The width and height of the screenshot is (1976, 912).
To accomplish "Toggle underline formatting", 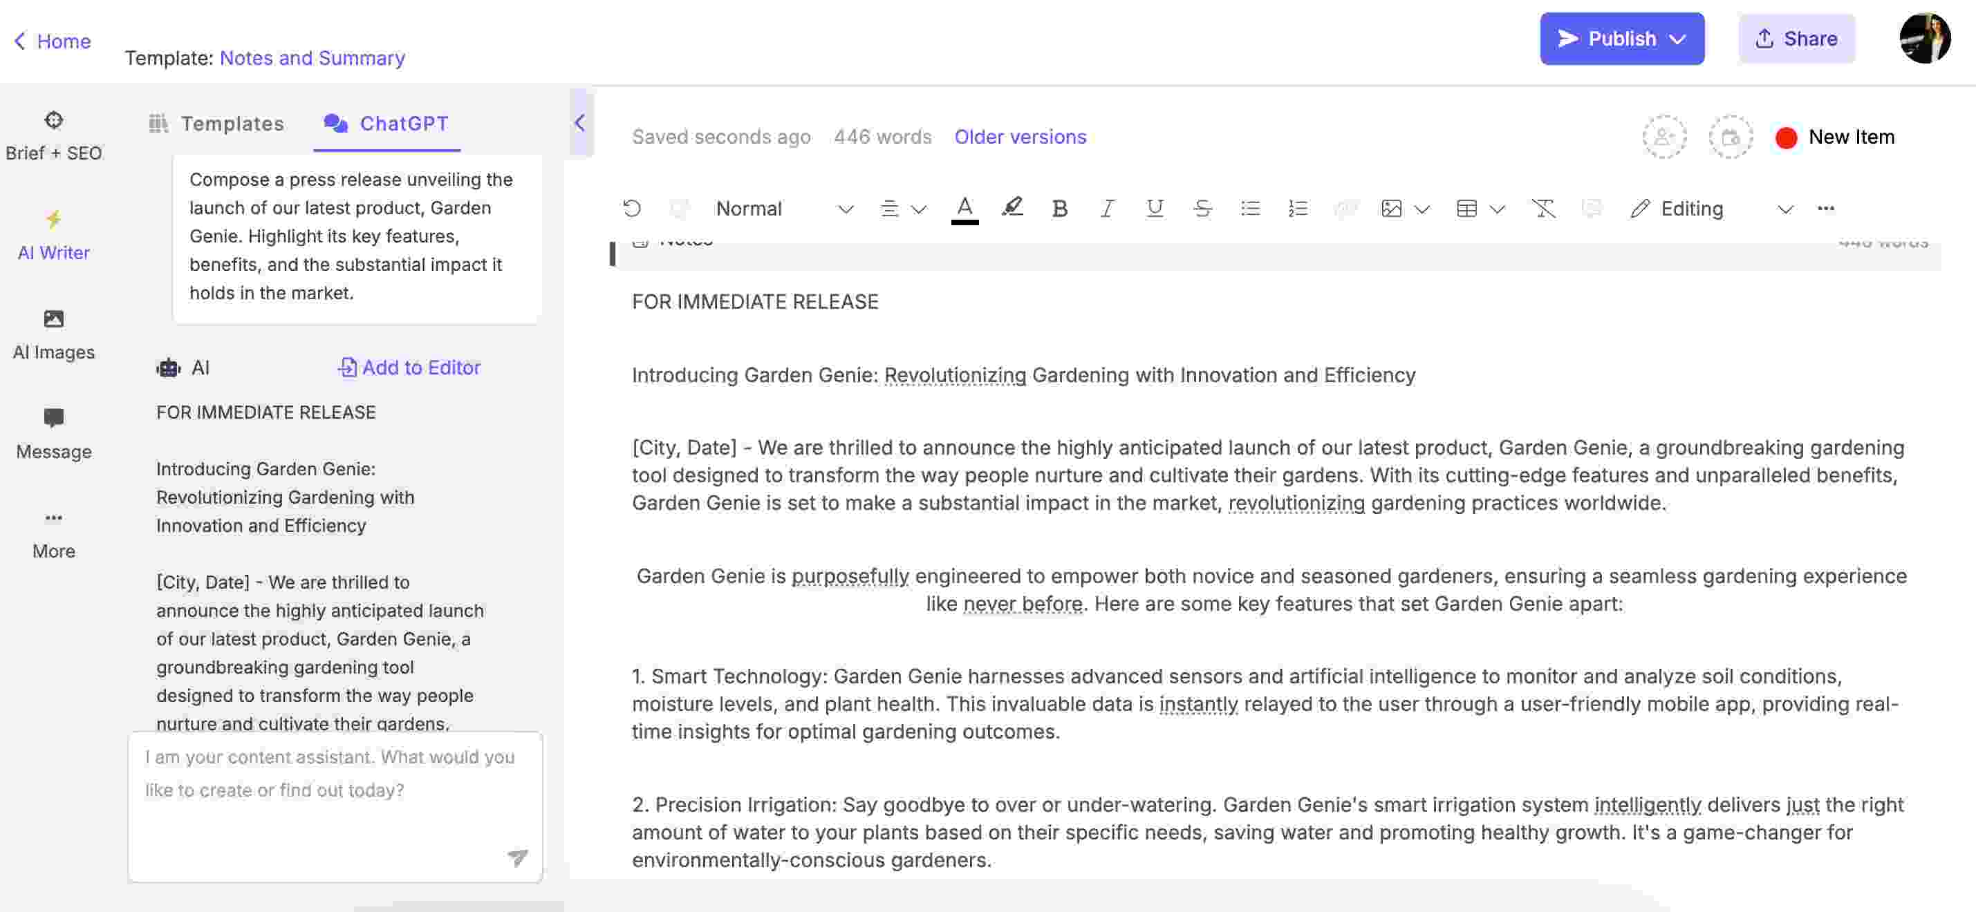I will [x=1155, y=209].
